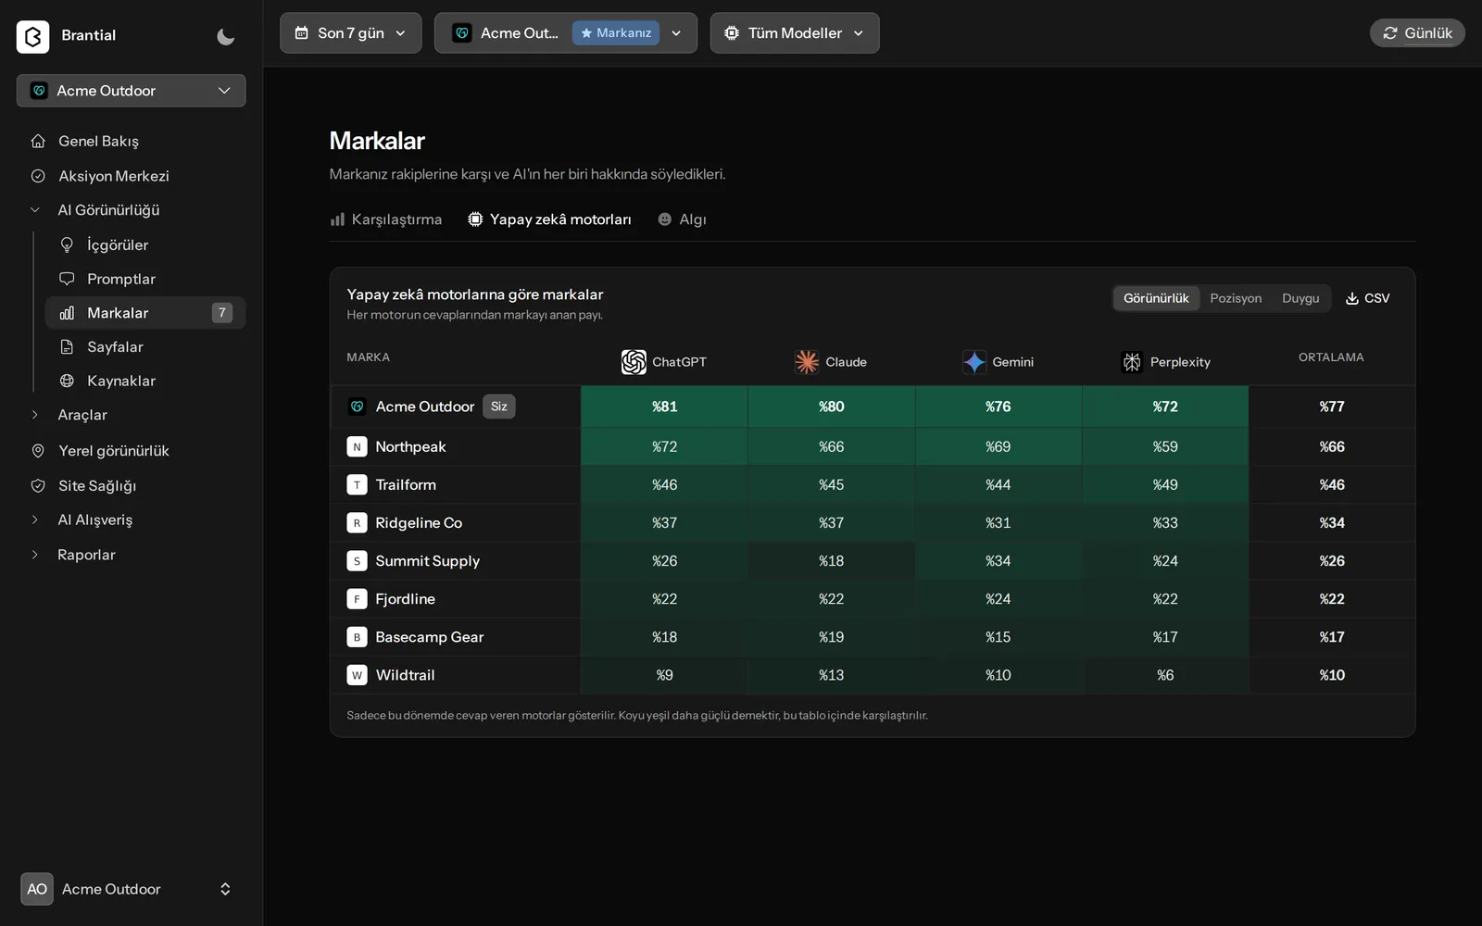The width and height of the screenshot is (1482, 926).
Task: Click the Perplexity logo icon column header
Action: point(1132,362)
